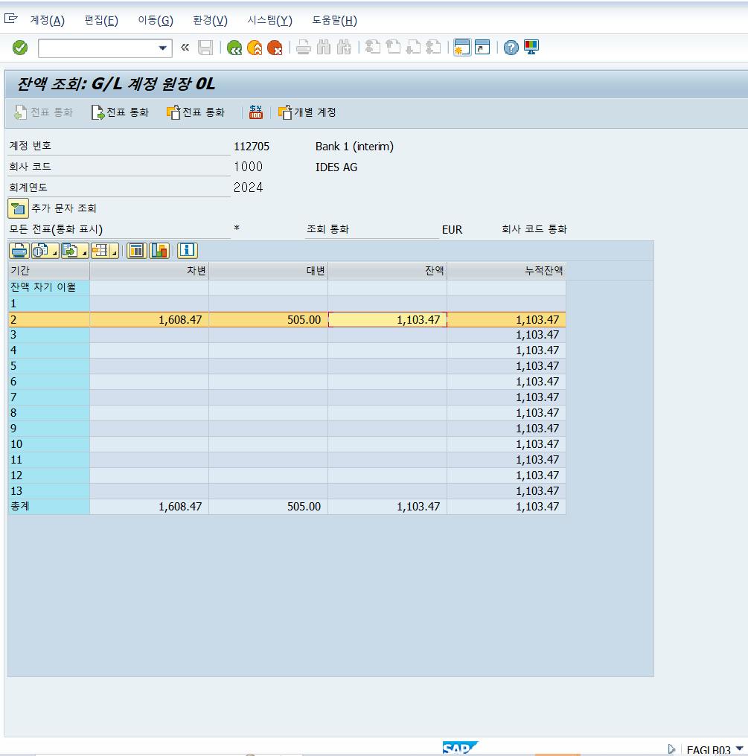
Task: Open the 이동(G) menu
Action: click(x=156, y=20)
